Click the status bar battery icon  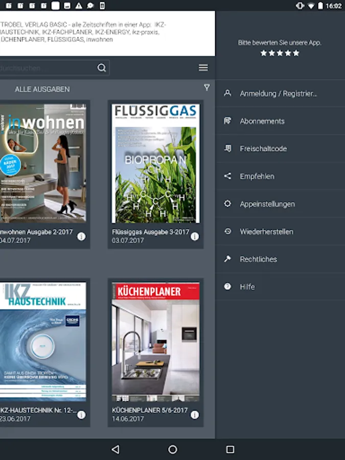click(x=320, y=6)
